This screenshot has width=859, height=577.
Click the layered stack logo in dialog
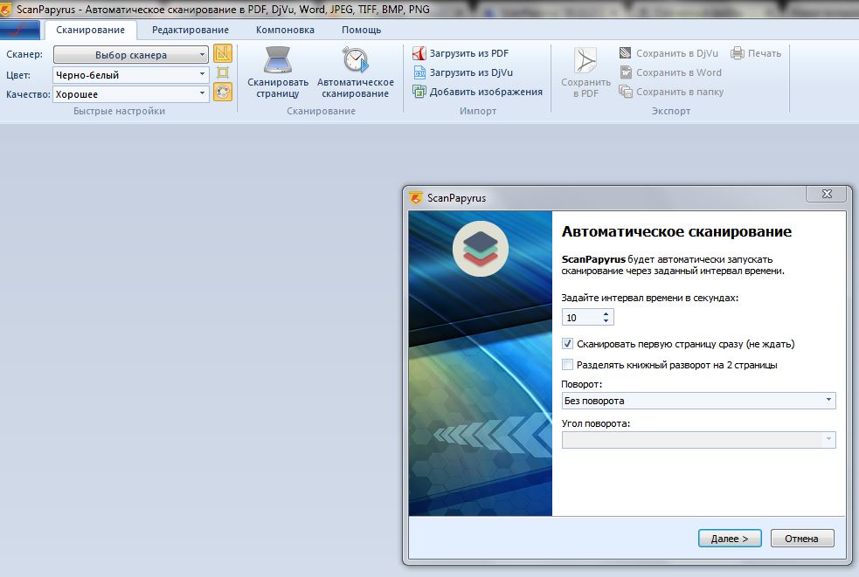point(481,249)
